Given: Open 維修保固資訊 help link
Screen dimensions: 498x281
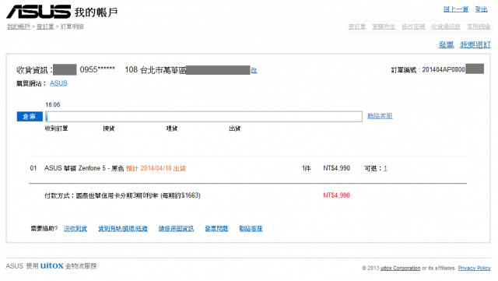Looking at the screenshot, I should pos(177,229).
